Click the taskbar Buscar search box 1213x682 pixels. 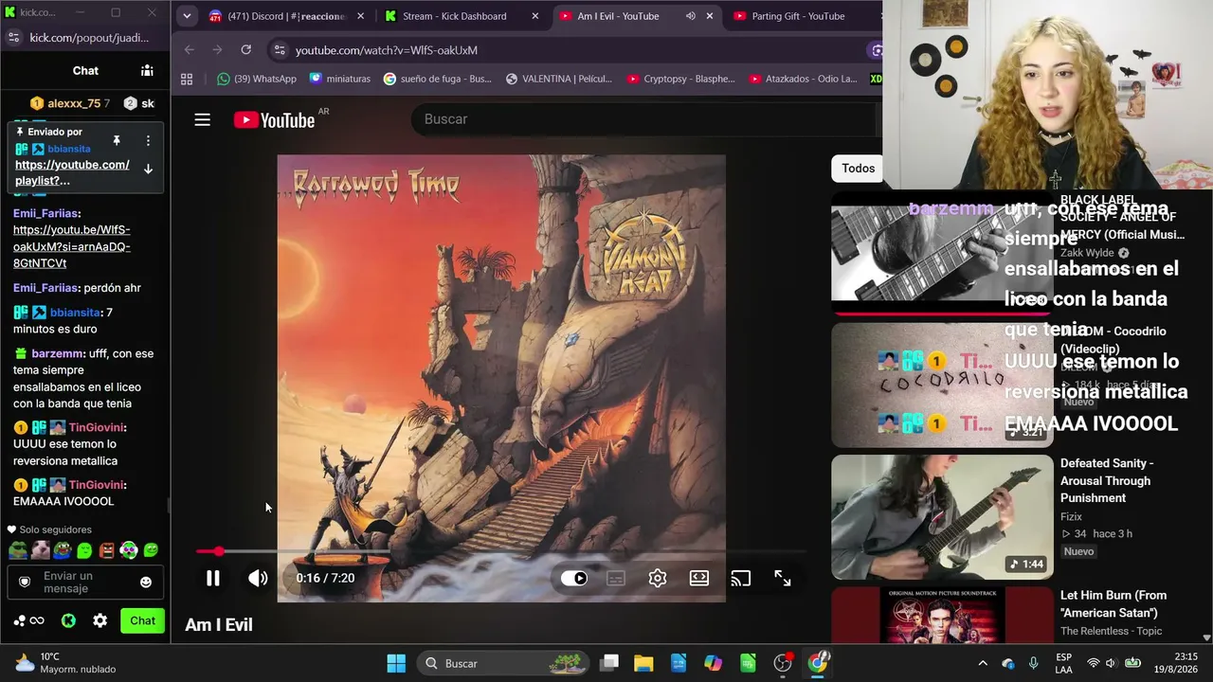pyautogui.click(x=503, y=663)
